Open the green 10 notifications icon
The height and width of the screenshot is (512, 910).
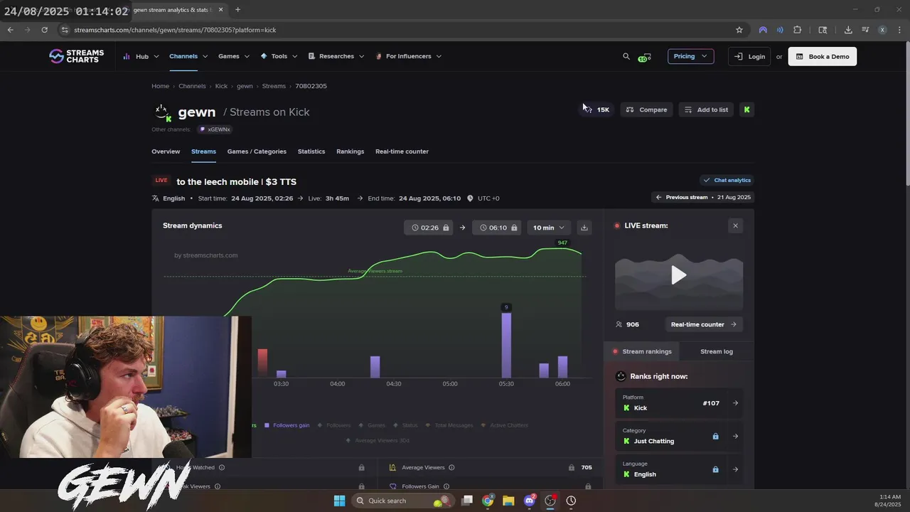coord(644,57)
